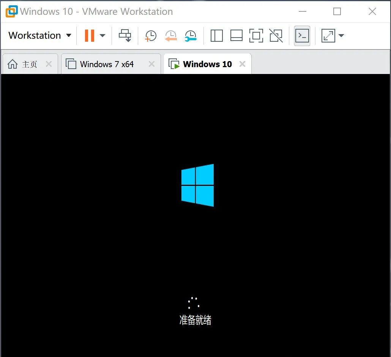Enable Unity mode
Screen dimensions: 391x357
click(276, 35)
